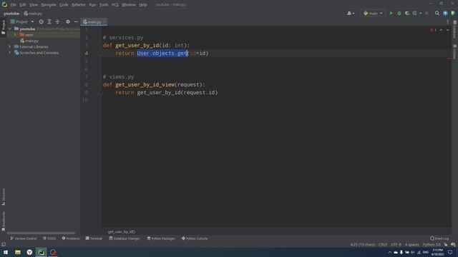Open TODO tool window
The image size is (458, 257).
point(49,238)
